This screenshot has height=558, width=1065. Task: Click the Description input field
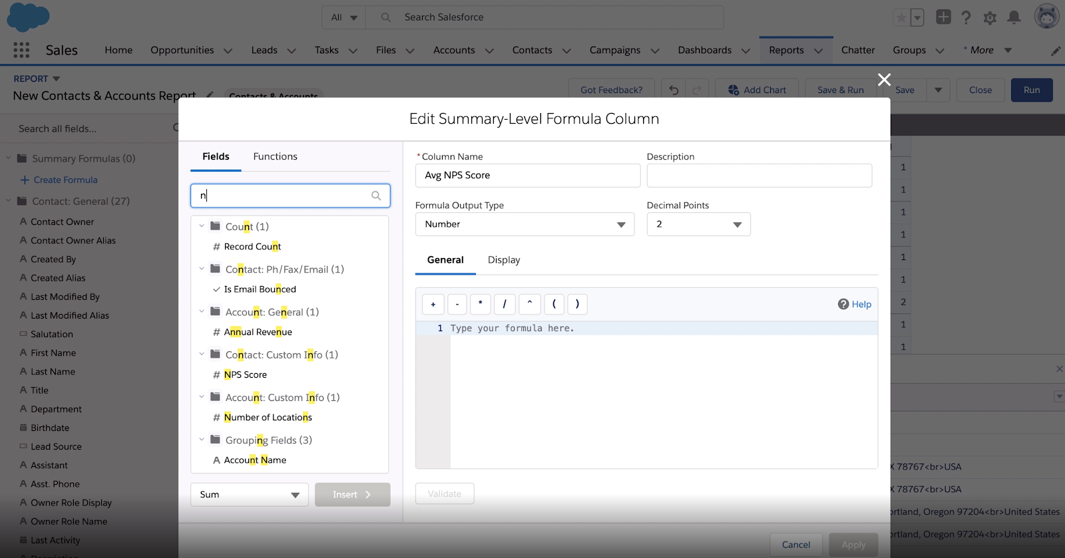(759, 176)
